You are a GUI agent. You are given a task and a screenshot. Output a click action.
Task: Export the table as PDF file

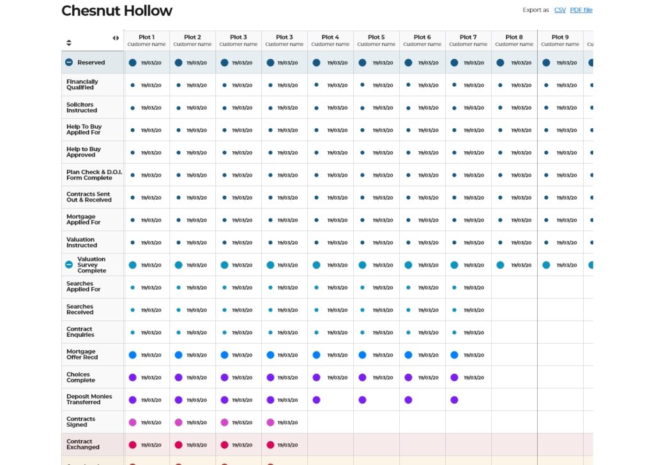point(581,10)
